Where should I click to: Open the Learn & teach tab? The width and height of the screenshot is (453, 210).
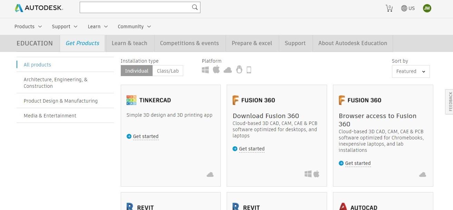tap(129, 43)
